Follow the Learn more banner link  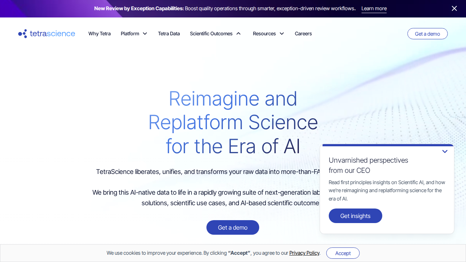coord(374,8)
